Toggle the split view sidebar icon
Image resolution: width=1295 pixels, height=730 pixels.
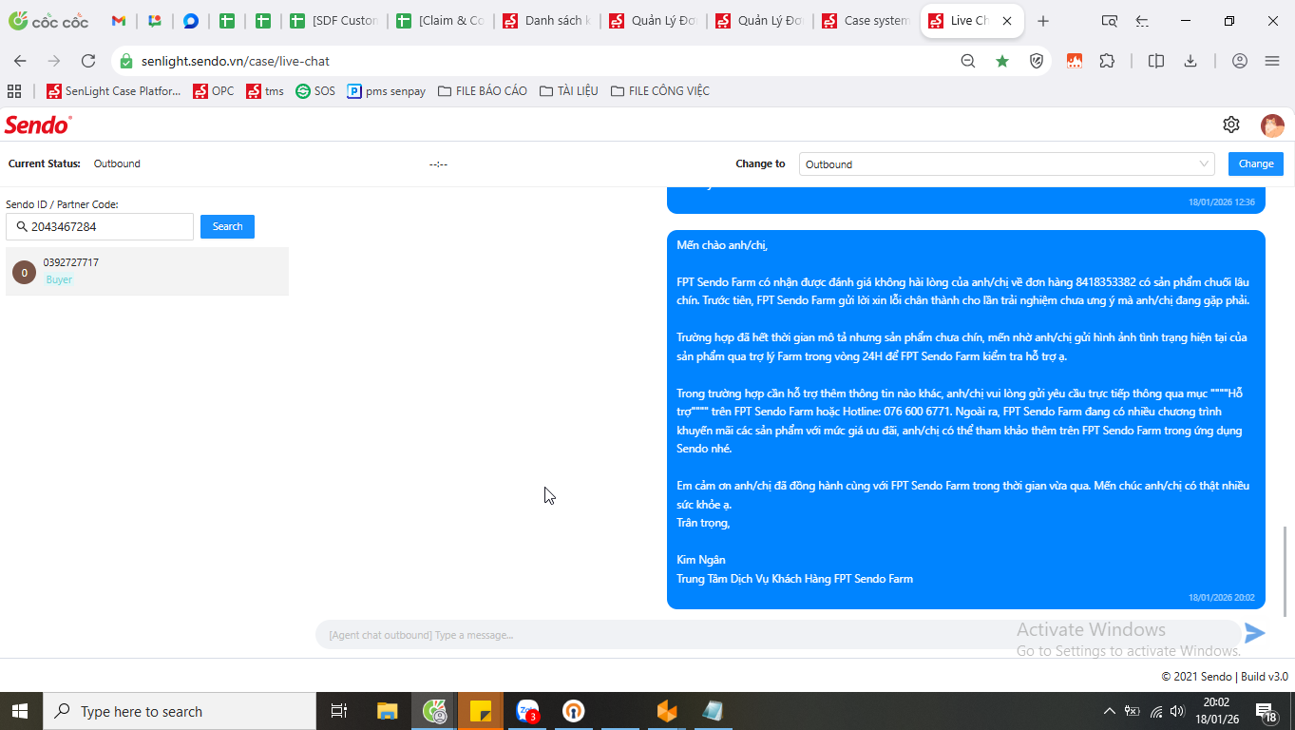[x=1156, y=61]
